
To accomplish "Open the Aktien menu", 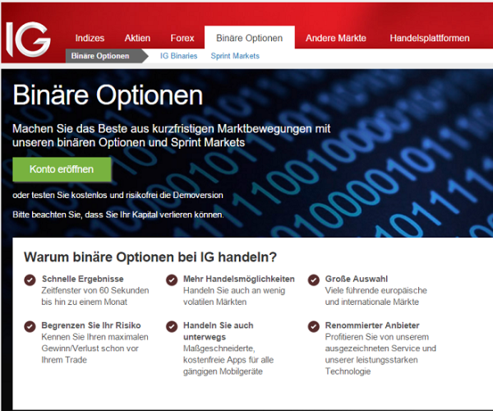I will [137, 38].
